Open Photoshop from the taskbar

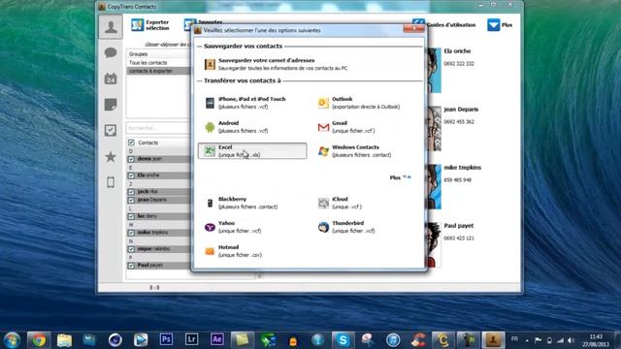pos(166,339)
